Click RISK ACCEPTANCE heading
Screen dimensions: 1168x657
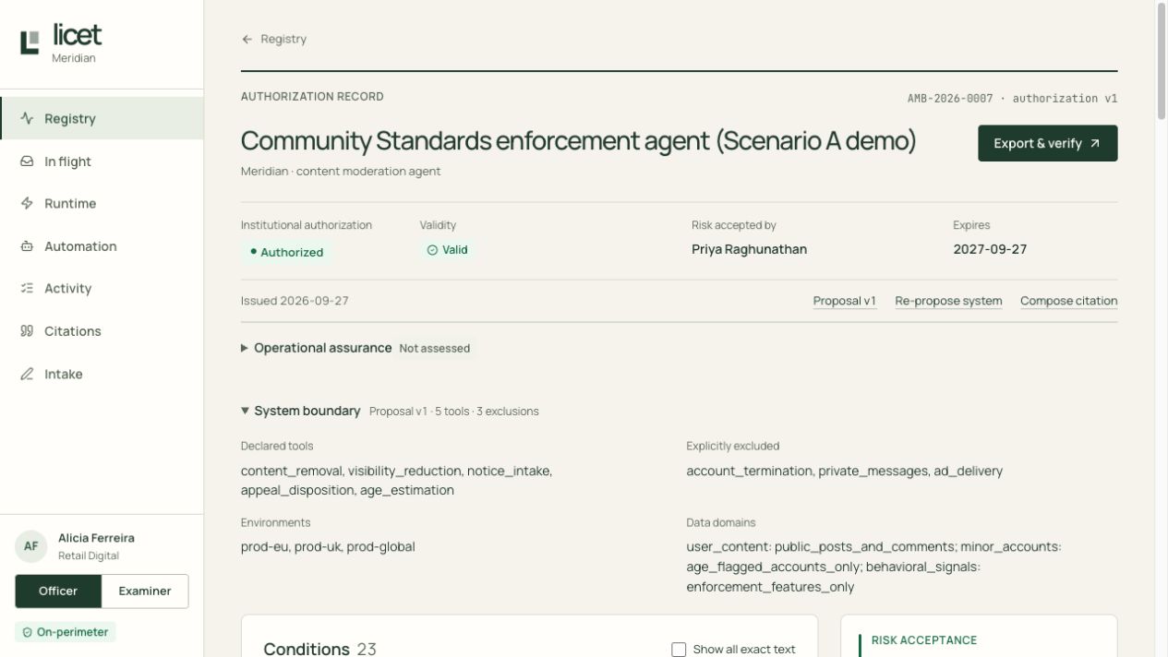click(x=924, y=640)
